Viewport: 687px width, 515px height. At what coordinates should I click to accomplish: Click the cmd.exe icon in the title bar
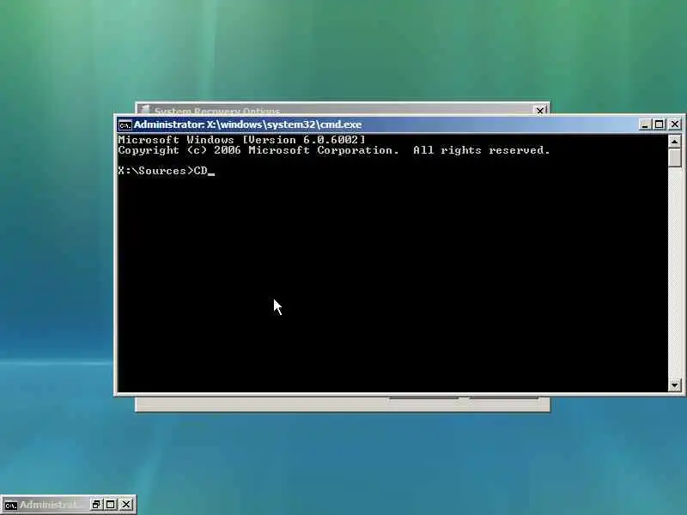click(125, 125)
